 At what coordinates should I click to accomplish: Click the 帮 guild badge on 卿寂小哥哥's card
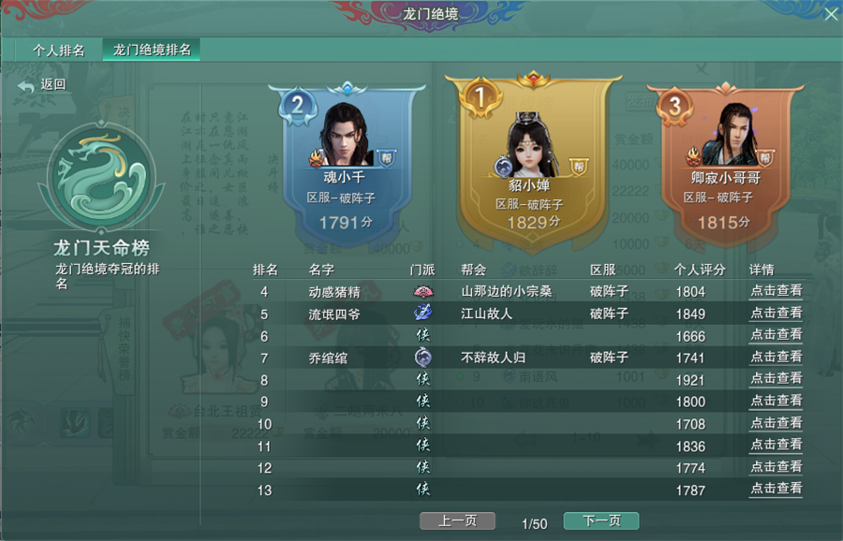(765, 157)
